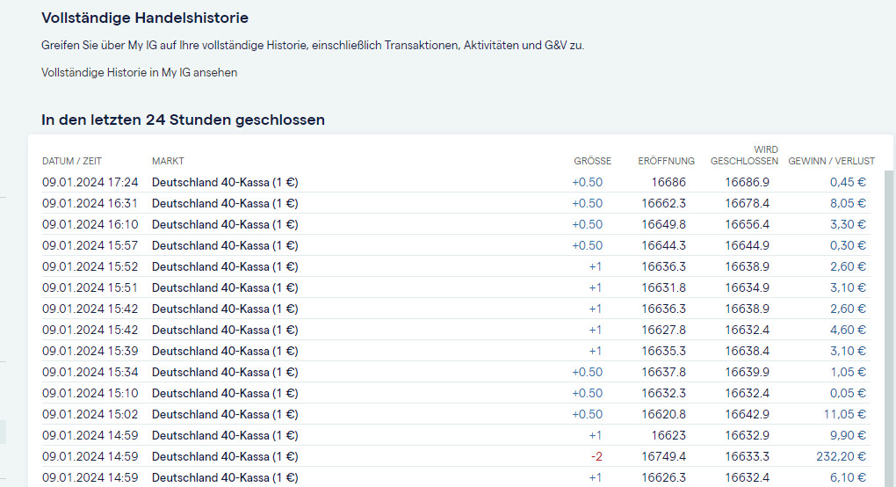Screen dimensions: 896x487
Task: Select the trade with 11,05 € profit
Action: [845, 415]
